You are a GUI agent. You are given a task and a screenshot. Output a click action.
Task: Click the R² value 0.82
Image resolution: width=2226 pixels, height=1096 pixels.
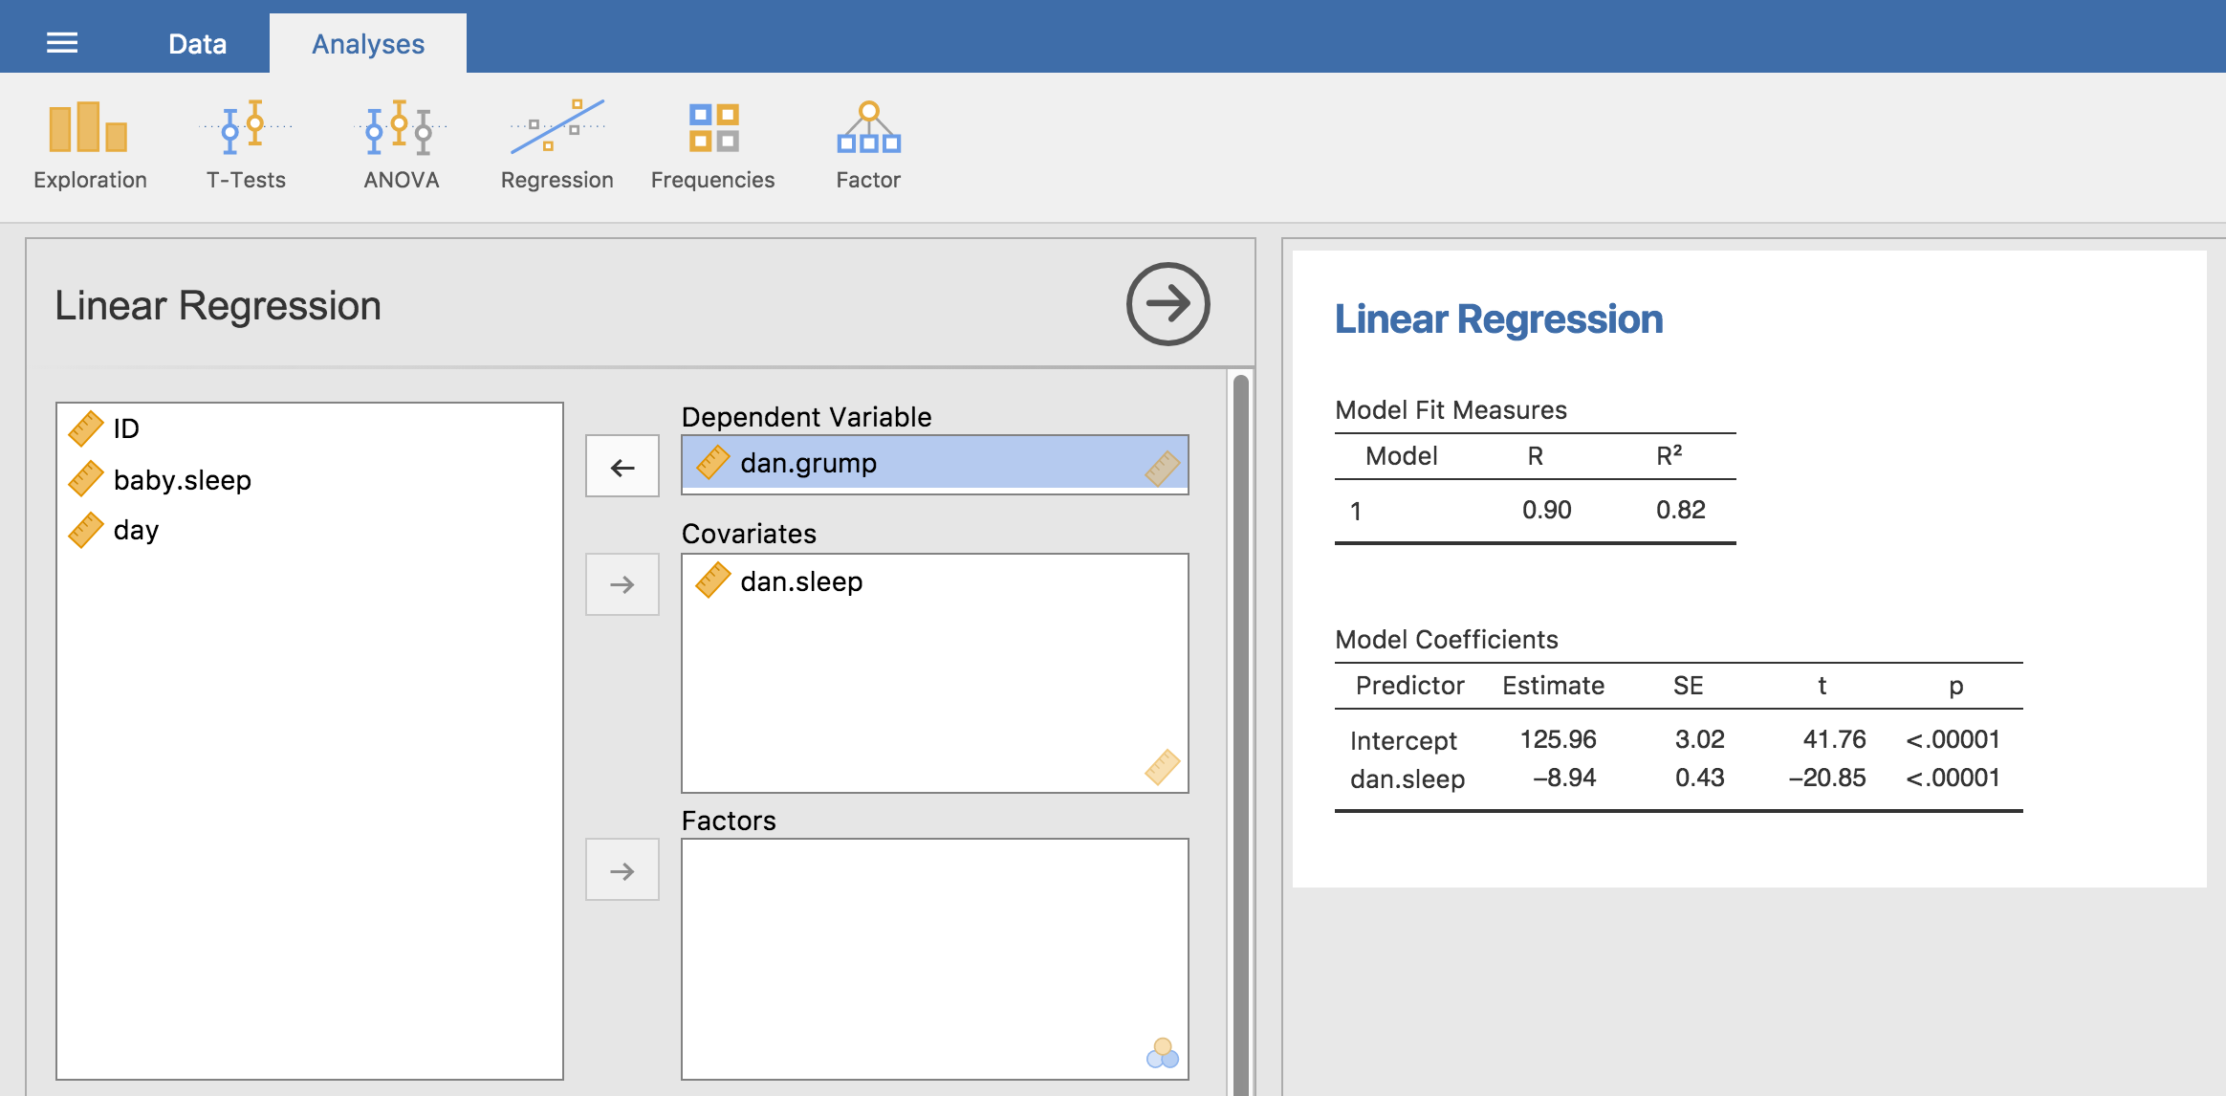(x=1680, y=510)
